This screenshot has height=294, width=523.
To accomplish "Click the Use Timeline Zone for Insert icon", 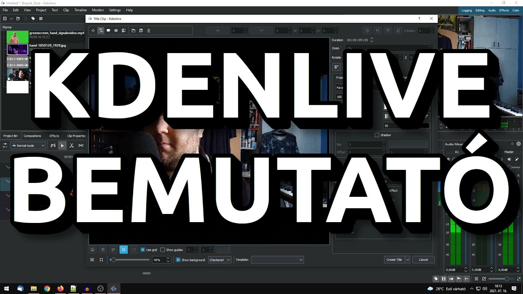I will click(53, 145).
